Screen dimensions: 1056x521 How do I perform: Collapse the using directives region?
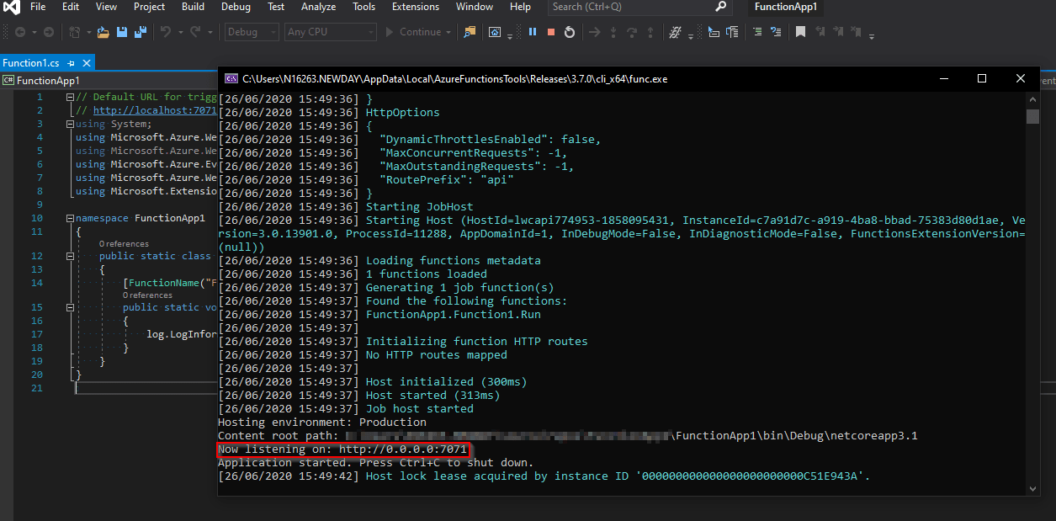tap(70, 124)
